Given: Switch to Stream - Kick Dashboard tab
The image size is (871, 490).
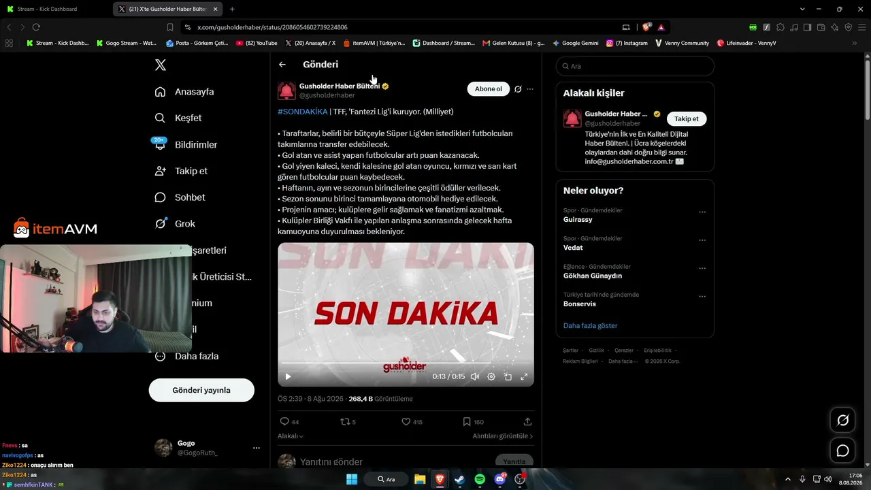Looking at the screenshot, I should (56, 9).
